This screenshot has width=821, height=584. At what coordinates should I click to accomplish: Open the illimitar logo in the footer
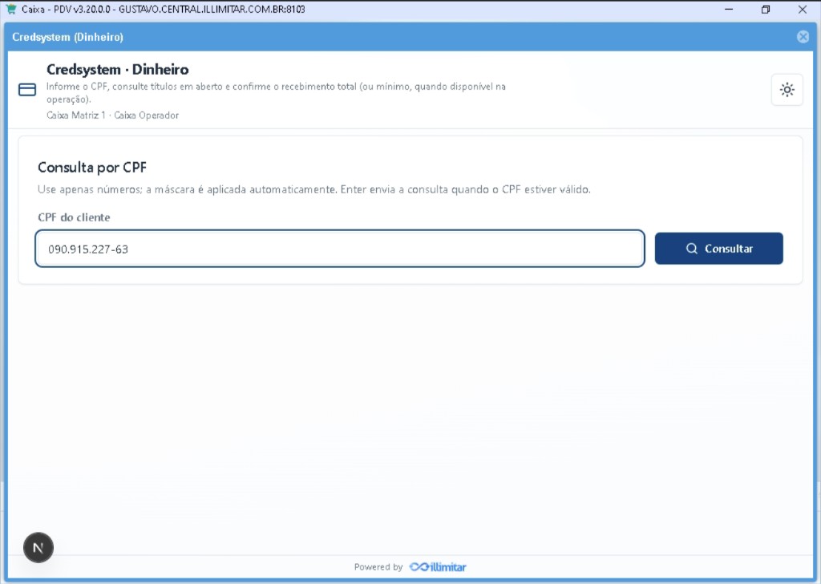click(x=438, y=567)
